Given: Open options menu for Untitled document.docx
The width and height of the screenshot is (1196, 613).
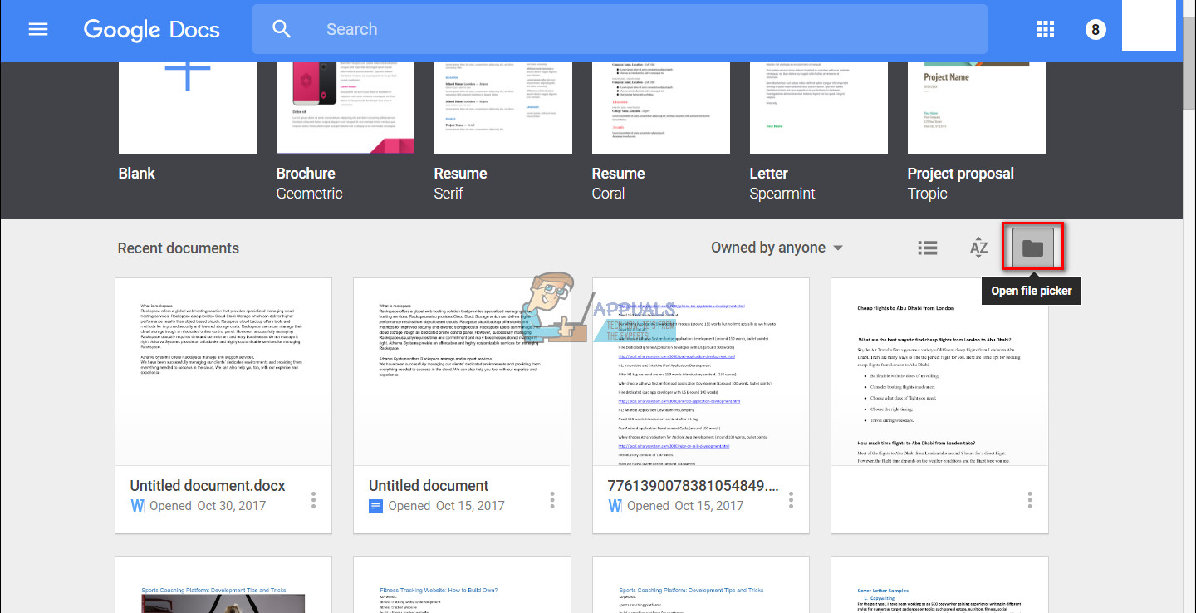Looking at the screenshot, I should click(x=313, y=499).
